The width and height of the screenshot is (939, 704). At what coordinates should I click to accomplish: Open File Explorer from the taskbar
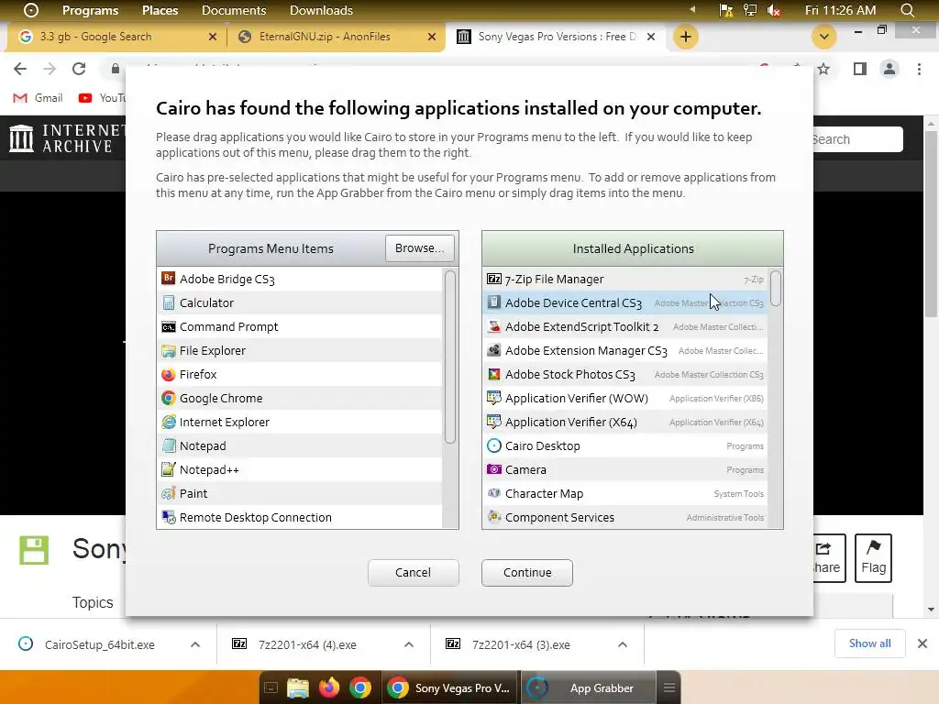pyautogui.click(x=298, y=687)
